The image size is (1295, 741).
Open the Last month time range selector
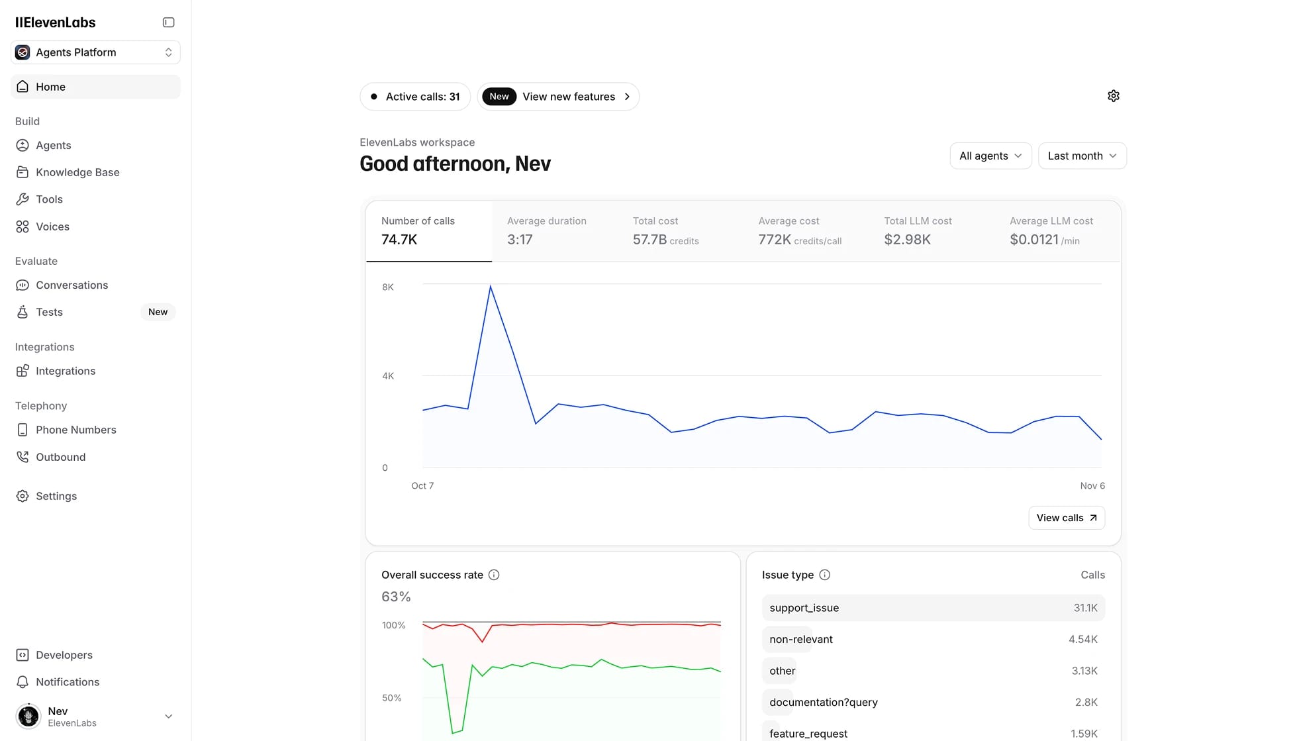[1082, 156]
